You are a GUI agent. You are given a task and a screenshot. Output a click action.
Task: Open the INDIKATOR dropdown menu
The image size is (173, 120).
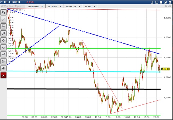73,7
